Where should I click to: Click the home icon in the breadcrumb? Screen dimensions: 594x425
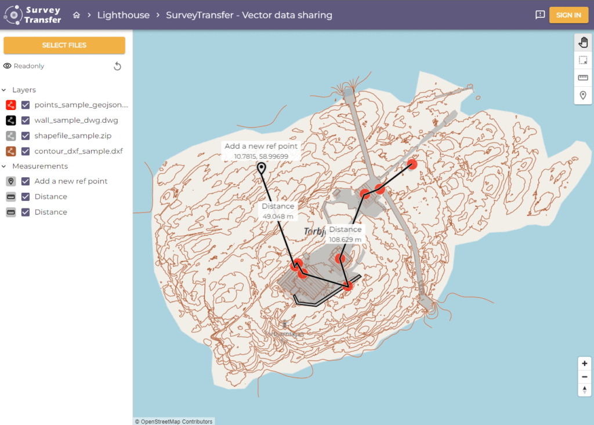(76, 15)
